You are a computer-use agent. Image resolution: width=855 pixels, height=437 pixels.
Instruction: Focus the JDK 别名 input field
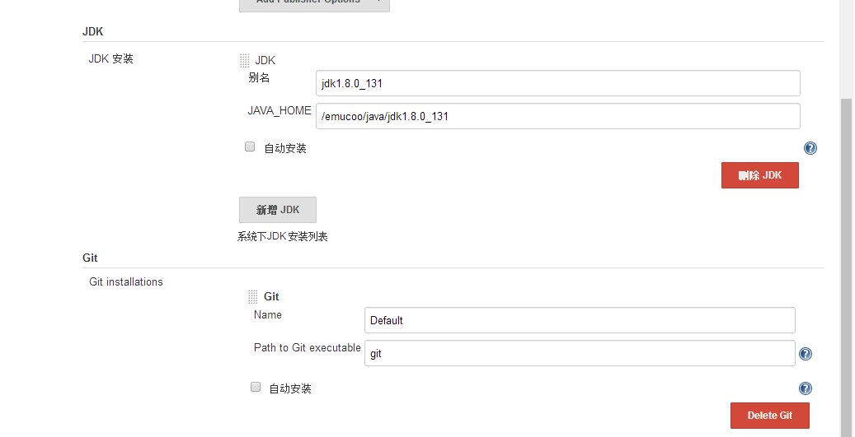(x=558, y=83)
